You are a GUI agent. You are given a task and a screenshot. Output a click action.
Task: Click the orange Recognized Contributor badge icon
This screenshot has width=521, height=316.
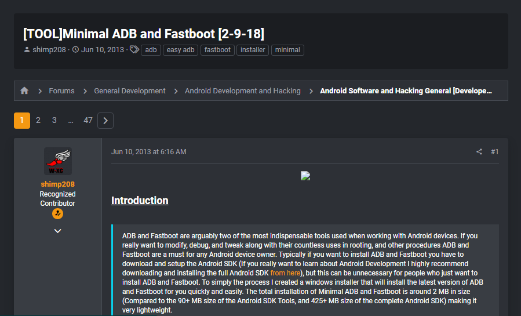click(57, 213)
